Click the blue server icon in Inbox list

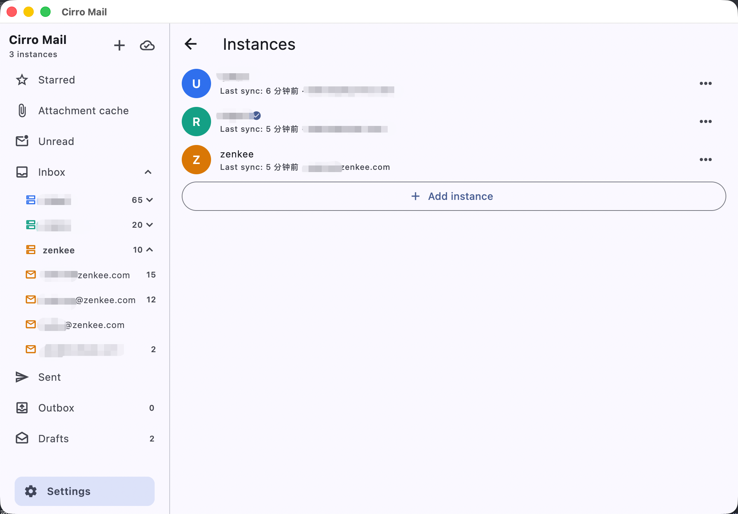[31, 200]
